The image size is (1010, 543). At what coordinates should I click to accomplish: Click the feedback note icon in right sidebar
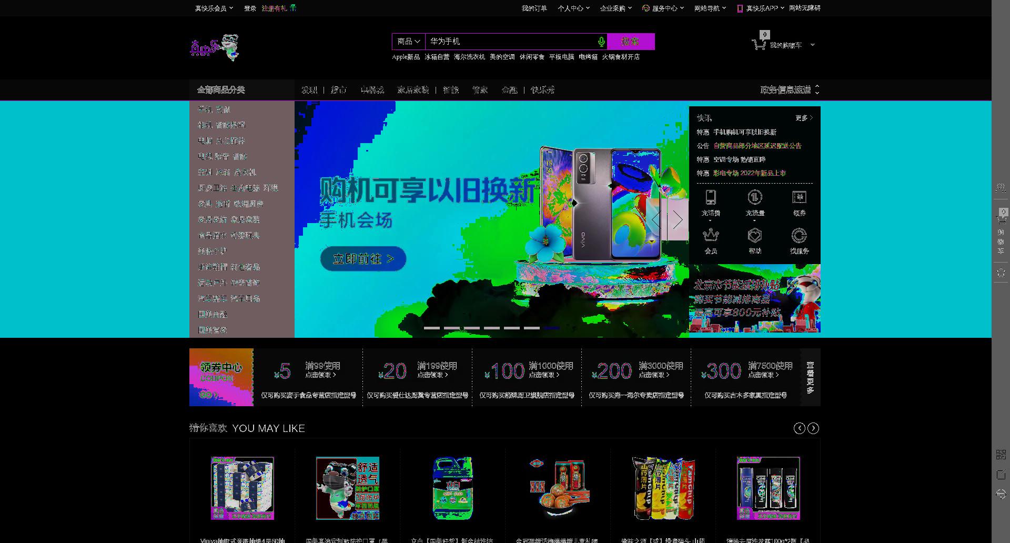(1001, 475)
